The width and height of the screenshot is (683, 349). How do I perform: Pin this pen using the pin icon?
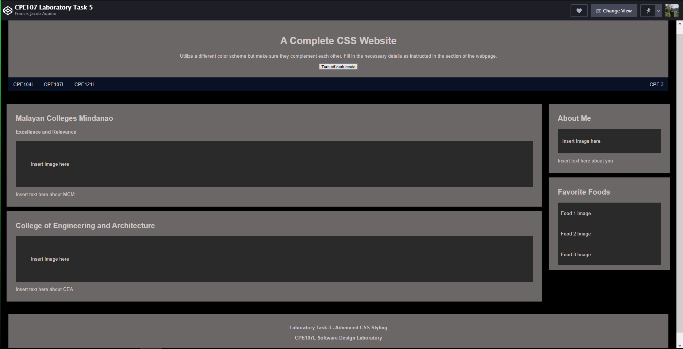(648, 11)
